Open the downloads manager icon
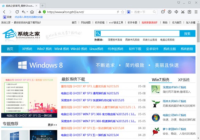Screen dimensions: 200x140 (189, 12)
